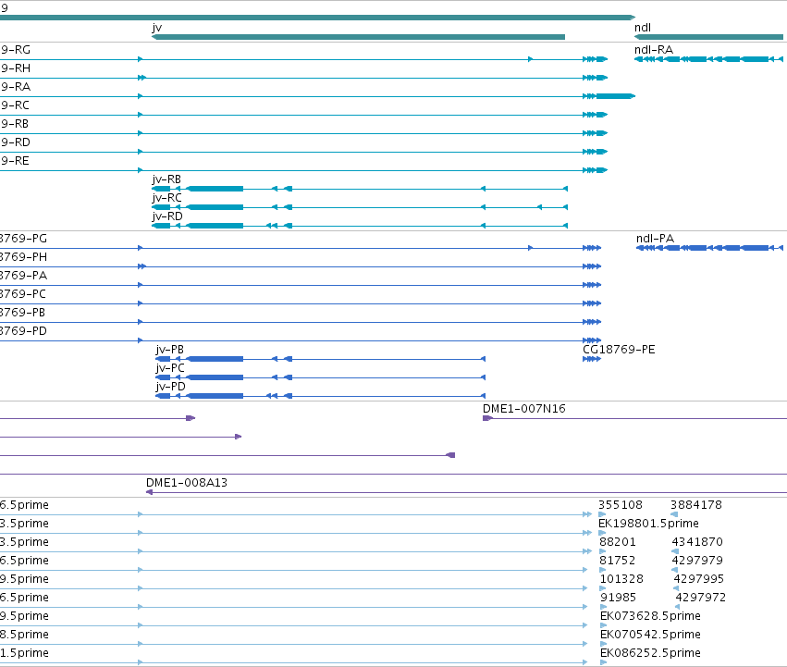Click the ndl-RA transcript label
Screen dimensions: 787x667
[654, 50]
